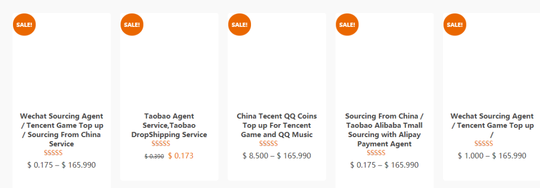The height and width of the screenshot is (188, 540).
Task: Click SALE badge on China Tecent QQ Coins card
Action: [x=239, y=24]
